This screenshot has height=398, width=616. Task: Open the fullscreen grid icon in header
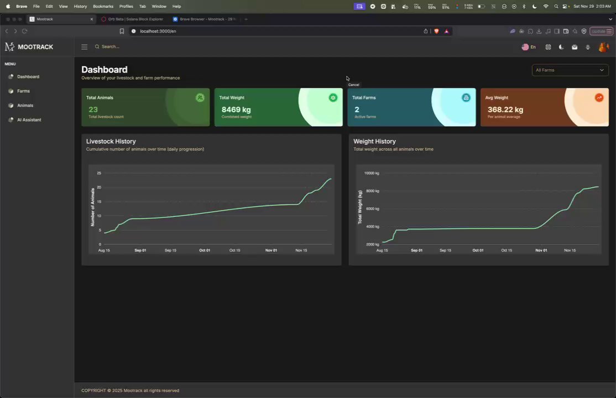tap(548, 47)
